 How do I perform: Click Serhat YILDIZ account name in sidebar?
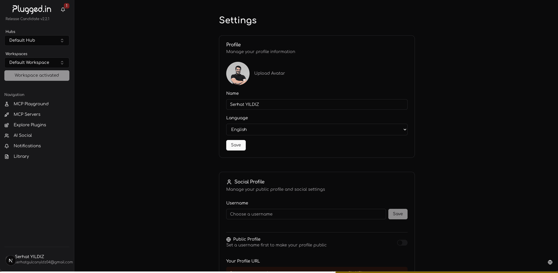tap(29, 257)
